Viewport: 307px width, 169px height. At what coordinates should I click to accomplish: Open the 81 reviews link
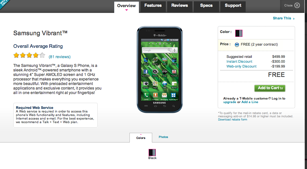59,57
